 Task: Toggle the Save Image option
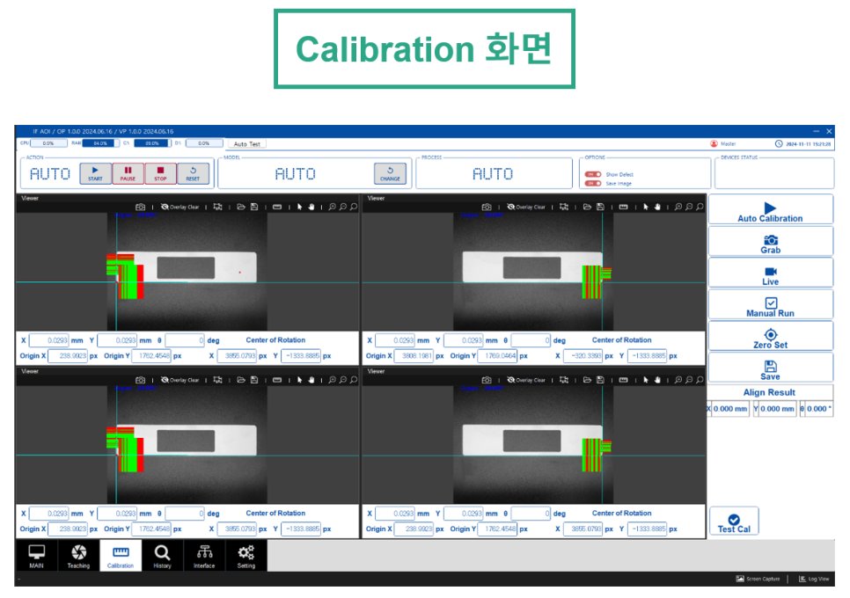[x=593, y=183]
